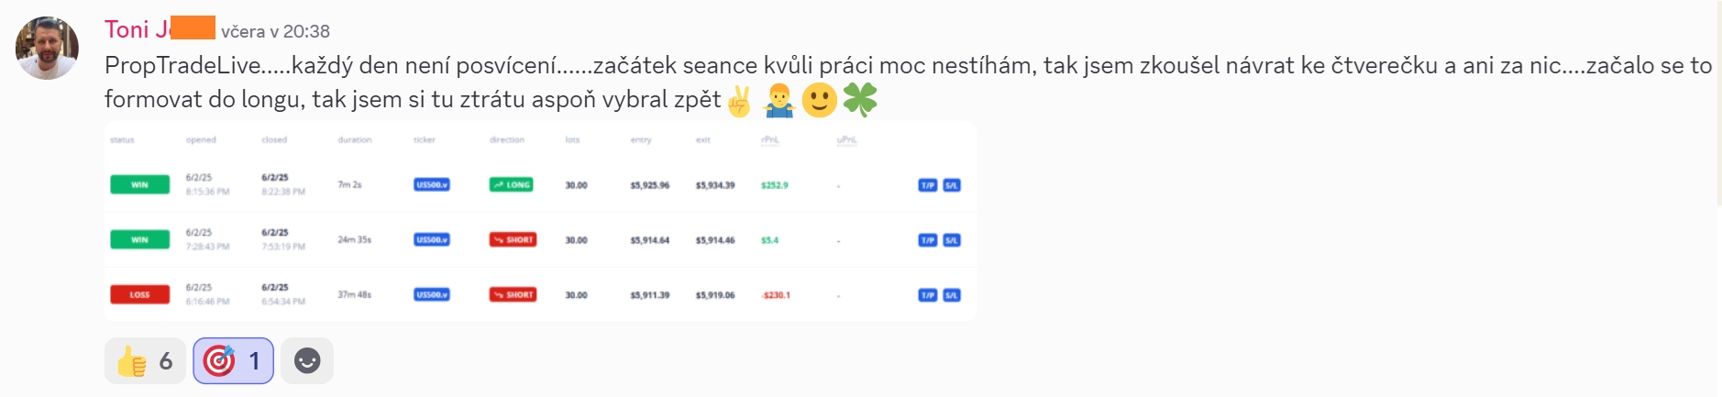Click the smiling face emoji in message
1722x397 pixels.
point(820,100)
